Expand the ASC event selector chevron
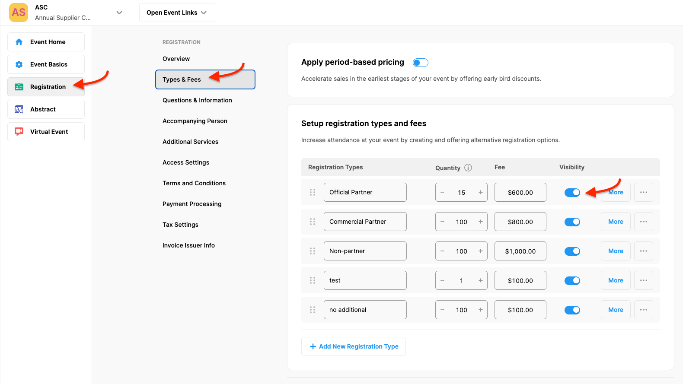This screenshot has width=683, height=384. pos(119,13)
